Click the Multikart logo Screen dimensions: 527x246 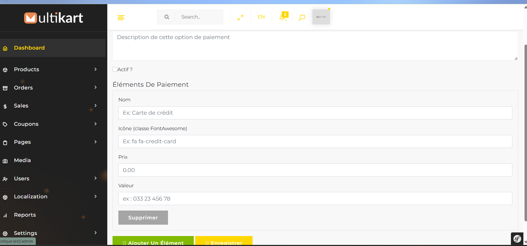(x=54, y=18)
